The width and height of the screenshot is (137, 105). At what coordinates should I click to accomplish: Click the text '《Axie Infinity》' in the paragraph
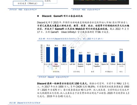click(68, 32)
